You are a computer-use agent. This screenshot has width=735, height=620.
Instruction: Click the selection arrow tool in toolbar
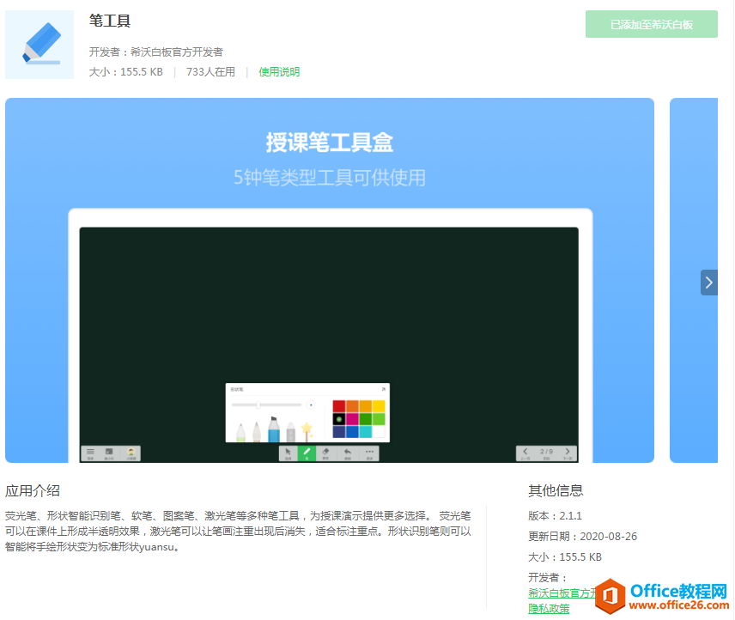[288, 453]
